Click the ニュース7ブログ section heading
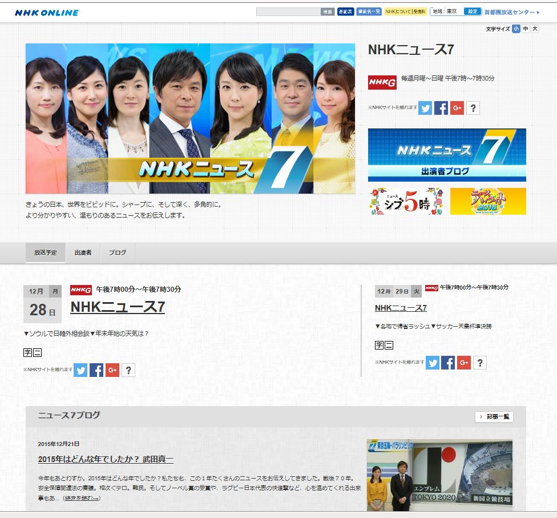Viewport: 557px width, 518px height. [69, 415]
